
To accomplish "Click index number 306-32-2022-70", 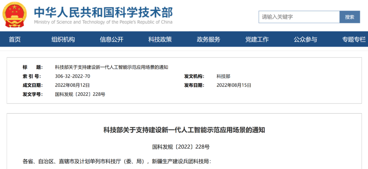I will click(x=72, y=76).
